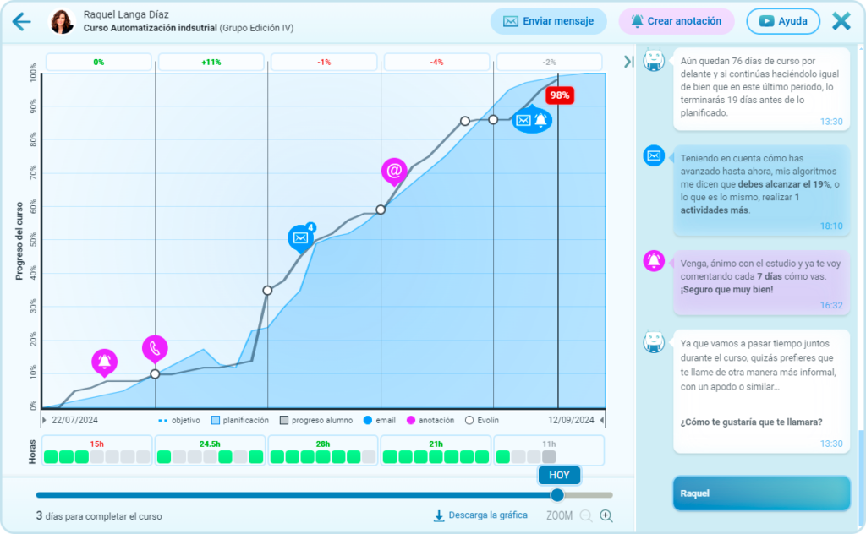The image size is (866, 534).
Task: Select the +11% period header
Action: [211, 62]
